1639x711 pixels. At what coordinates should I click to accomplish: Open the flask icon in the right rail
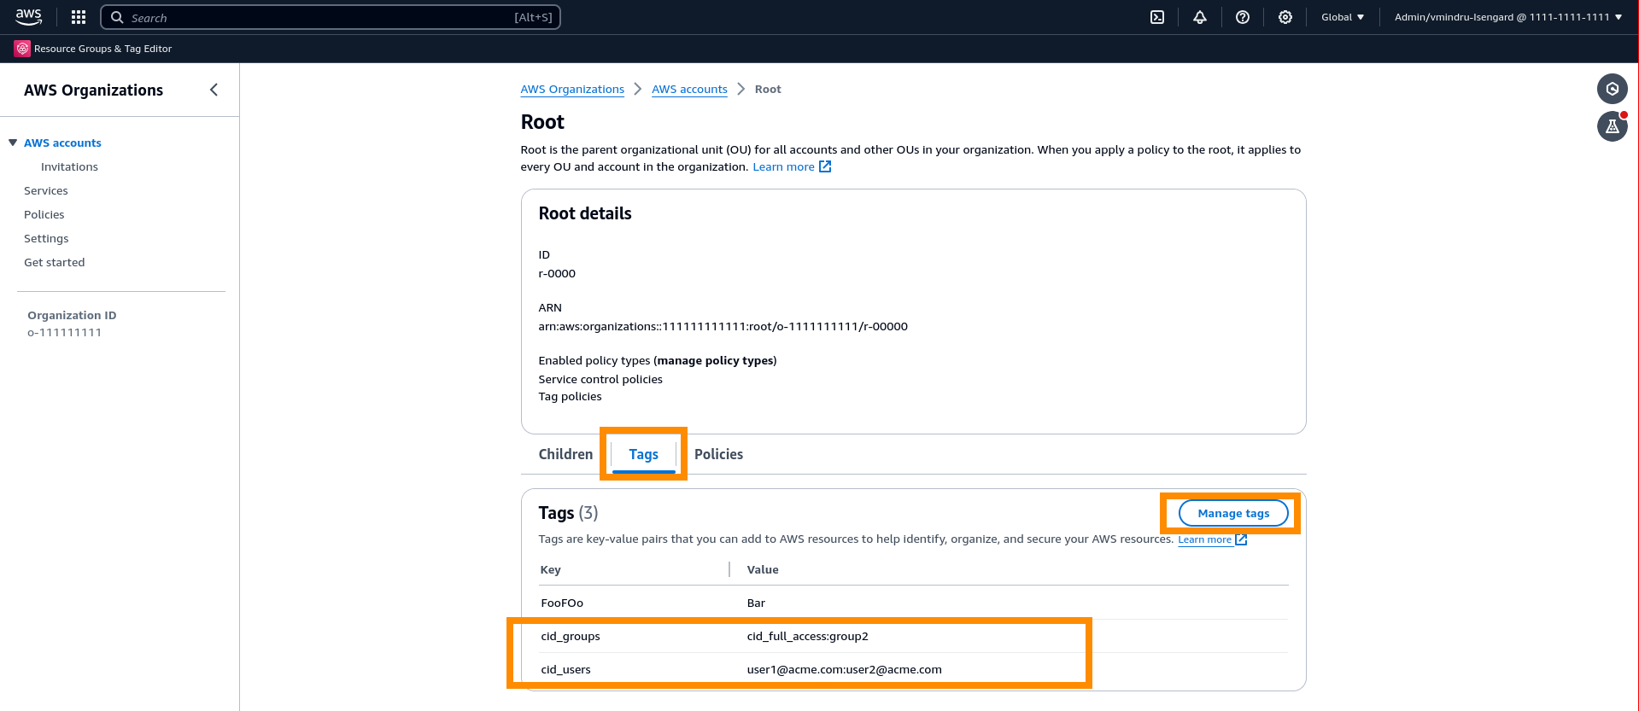1613,126
